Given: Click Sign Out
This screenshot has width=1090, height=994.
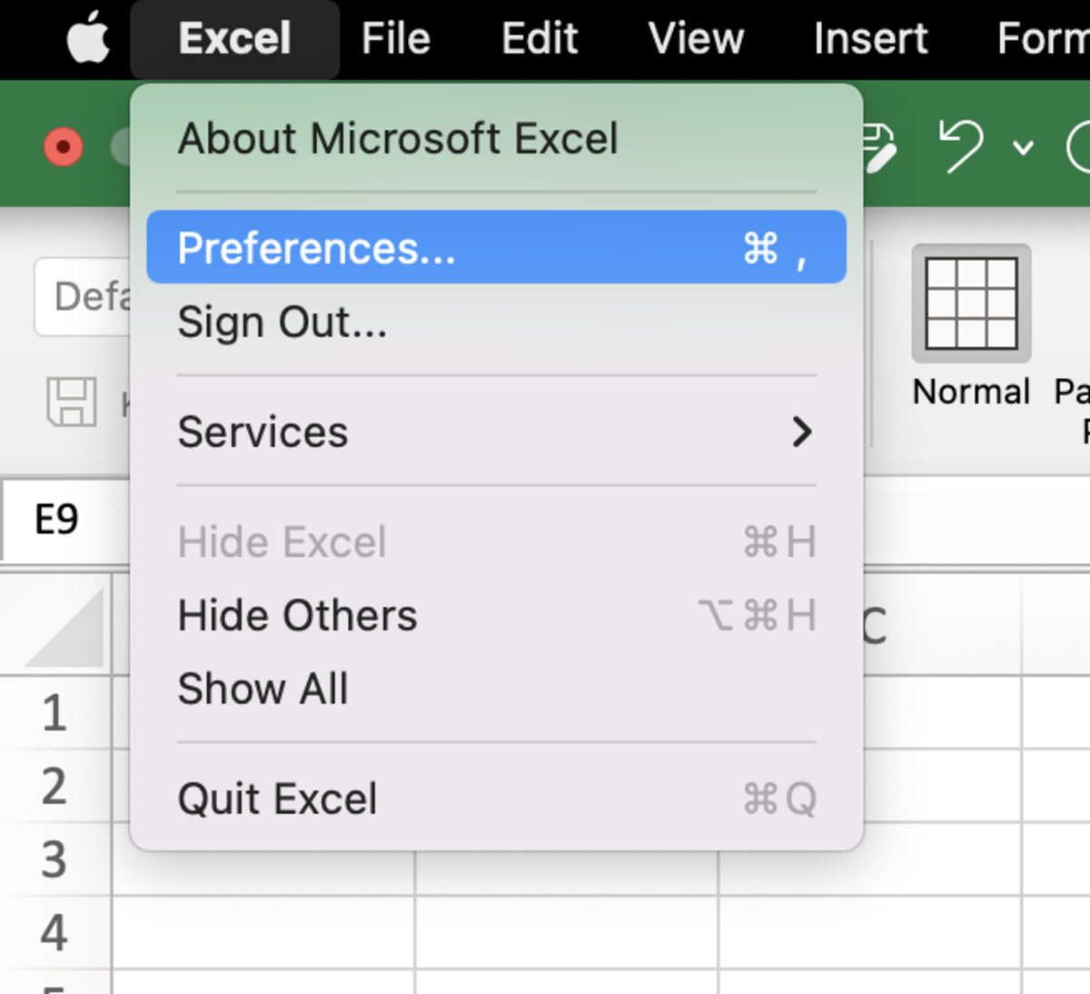Looking at the screenshot, I should tap(282, 323).
